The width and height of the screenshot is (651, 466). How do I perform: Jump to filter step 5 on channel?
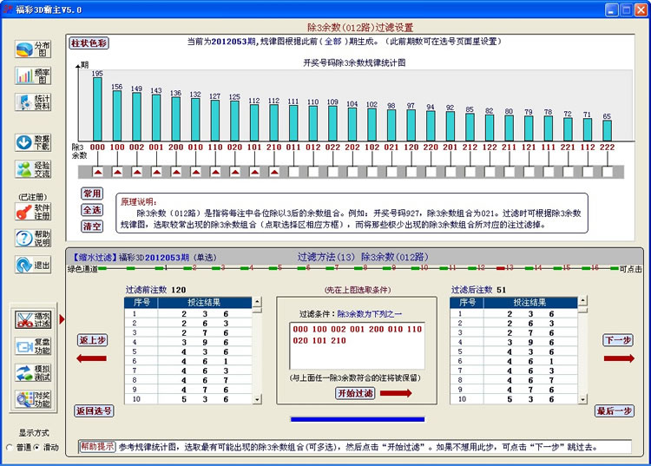(272, 269)
